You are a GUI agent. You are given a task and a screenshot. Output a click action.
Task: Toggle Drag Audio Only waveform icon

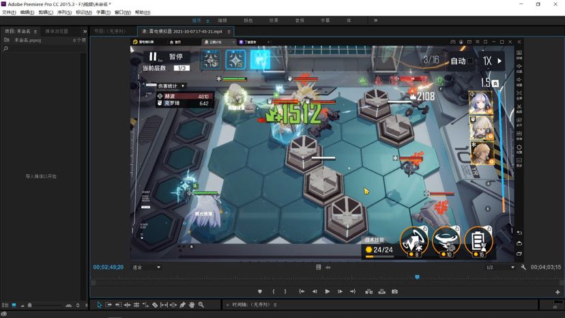pyautogui.click(x=328, y=268)
